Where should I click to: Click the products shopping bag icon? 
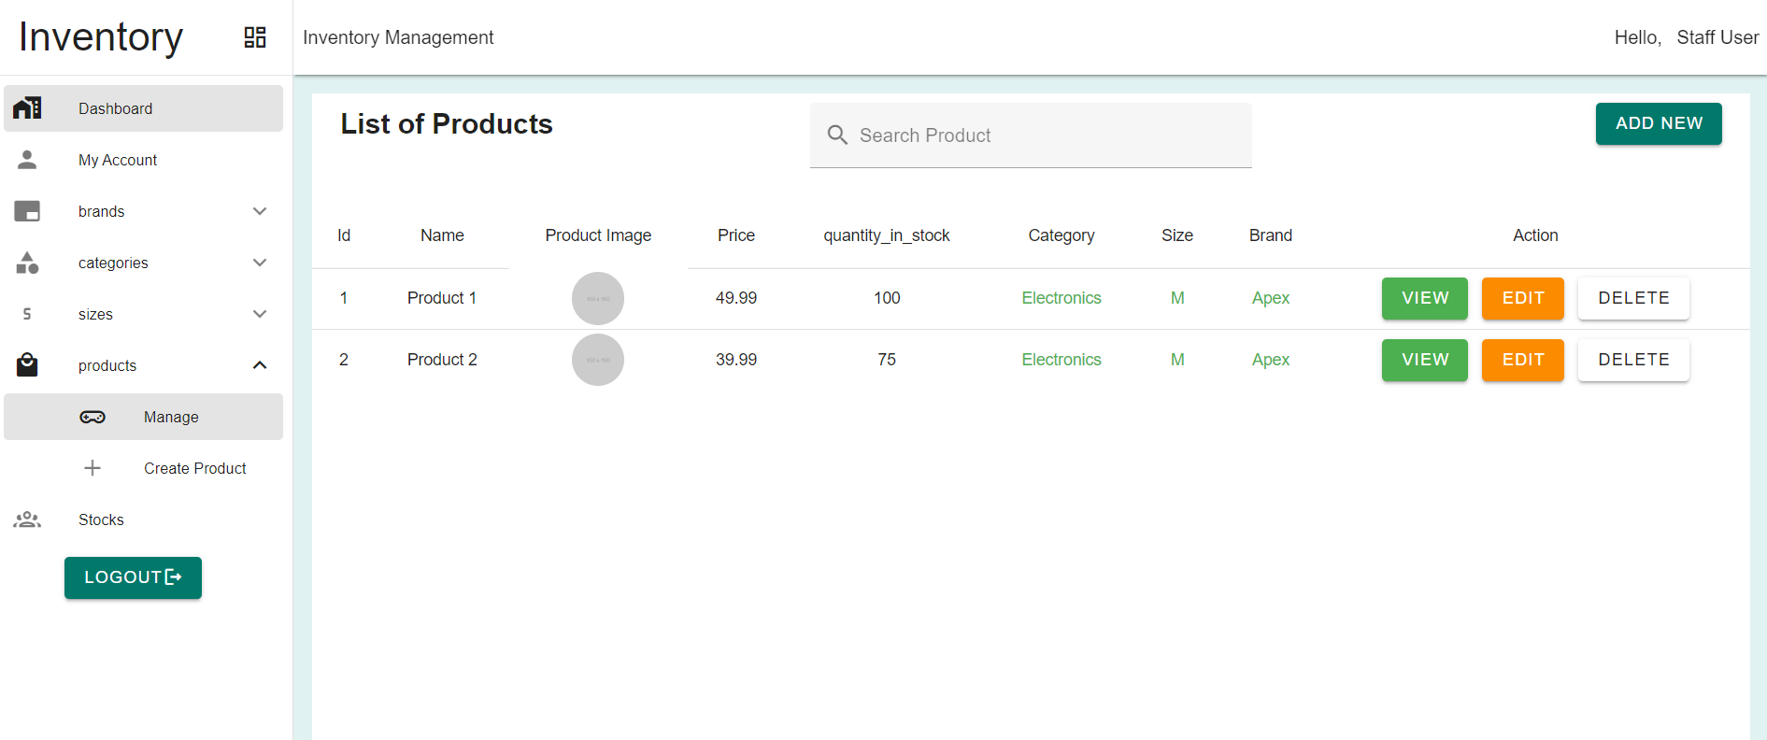27,365
